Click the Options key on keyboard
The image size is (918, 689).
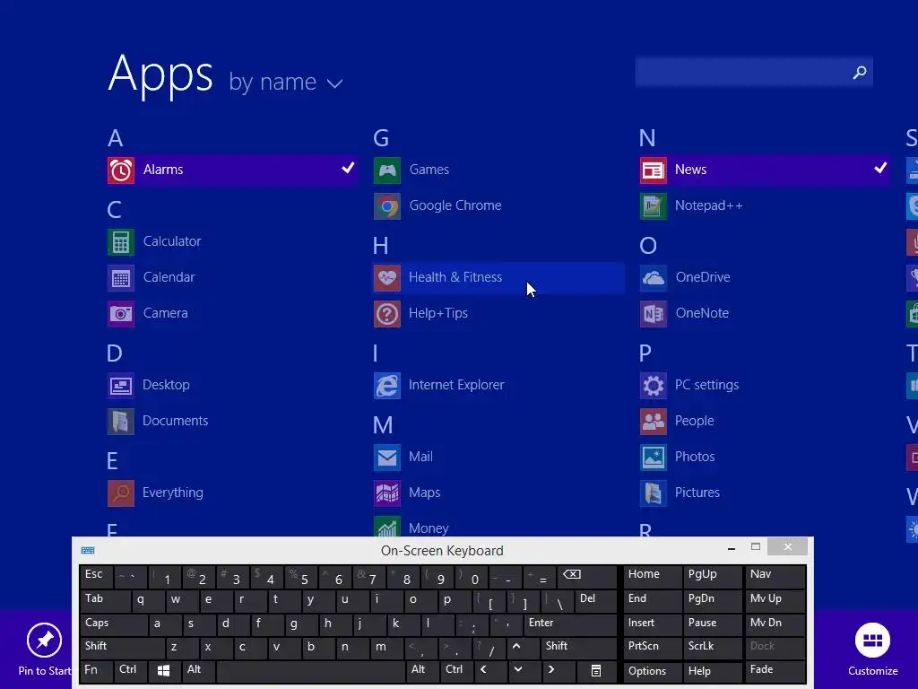coord(652,671)
